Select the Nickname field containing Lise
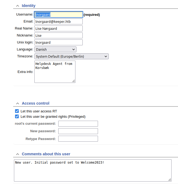This screenshot has height=184, width=178. click(59, 35)
